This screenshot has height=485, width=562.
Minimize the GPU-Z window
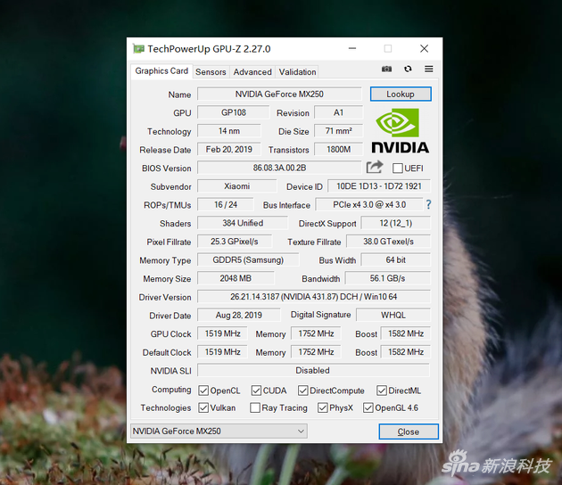[x=352, y=48]
